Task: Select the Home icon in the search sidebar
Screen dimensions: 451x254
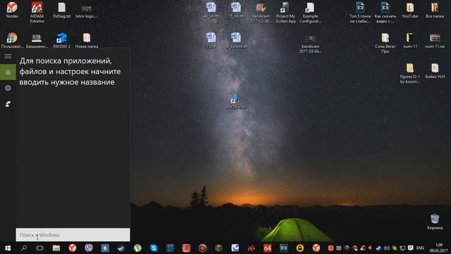Action: 8,72
